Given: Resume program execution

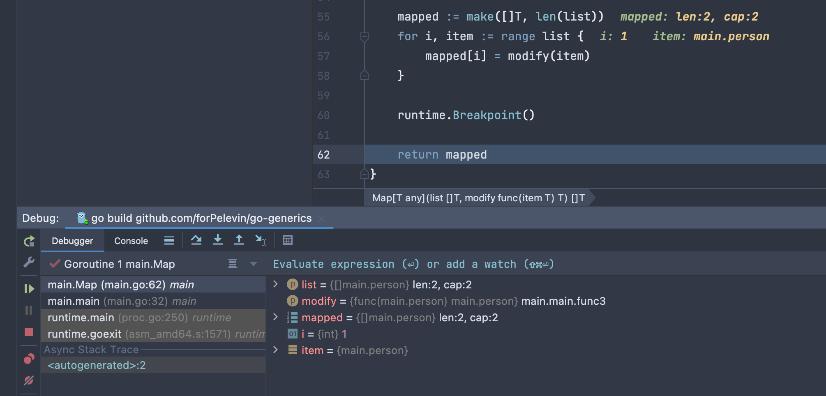Looking at the screenshot, I should pyautogui.click(x=29, y=289).
